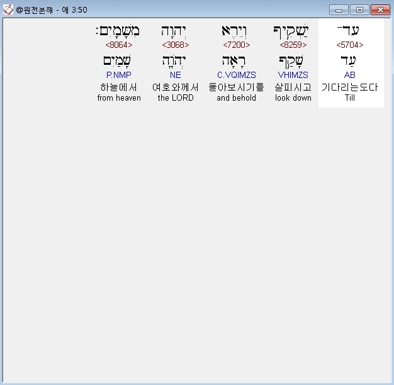
Task: Select Korean gloss 살피시고
Action: [x=293, y=87]
